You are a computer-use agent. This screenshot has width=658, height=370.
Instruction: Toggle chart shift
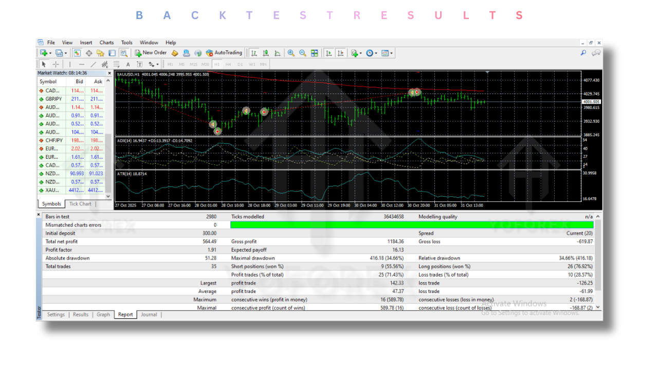click(340, 53)
